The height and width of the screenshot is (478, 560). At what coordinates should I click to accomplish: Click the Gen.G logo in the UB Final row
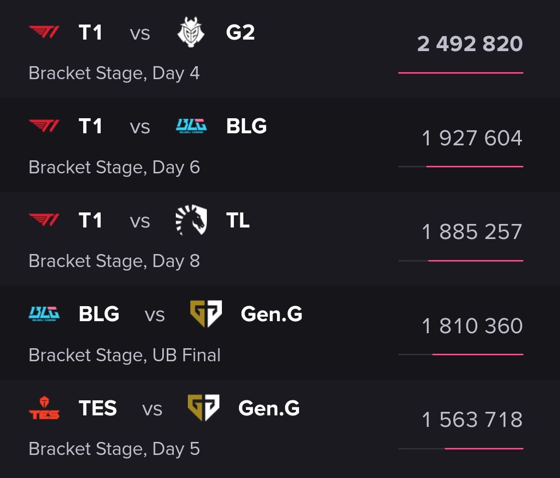tap(206, 314)
